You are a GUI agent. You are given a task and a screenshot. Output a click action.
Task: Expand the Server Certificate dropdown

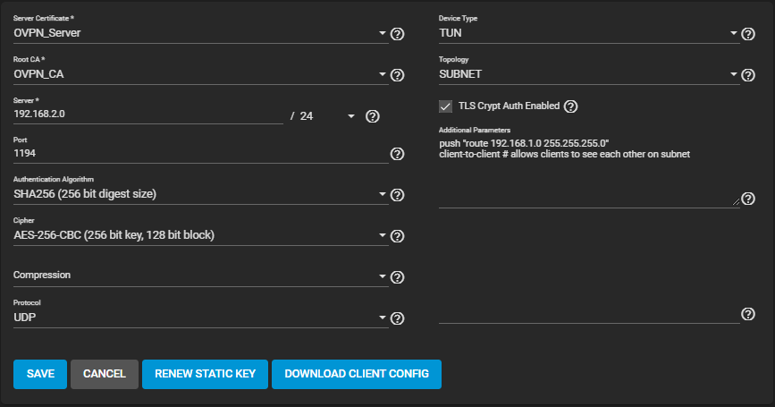(200, 33)
